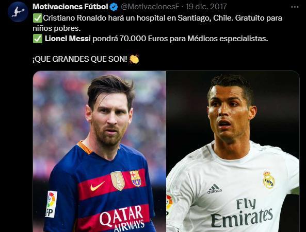Click the Real Madrid crest on shirt
The height and width of the screenshot is (232, 306).
(269, 180)
